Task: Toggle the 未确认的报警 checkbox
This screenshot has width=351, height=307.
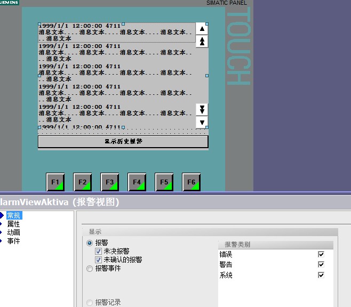Action: (98, 260)
